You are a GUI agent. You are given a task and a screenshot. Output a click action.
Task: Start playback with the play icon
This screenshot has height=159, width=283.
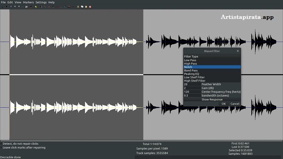[2, 7]
